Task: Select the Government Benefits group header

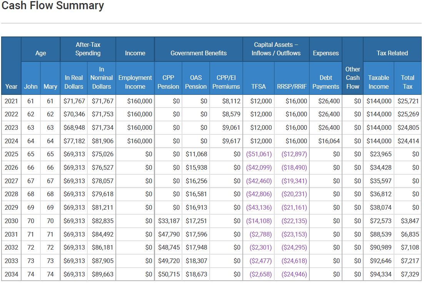Action: pos(199,53)
